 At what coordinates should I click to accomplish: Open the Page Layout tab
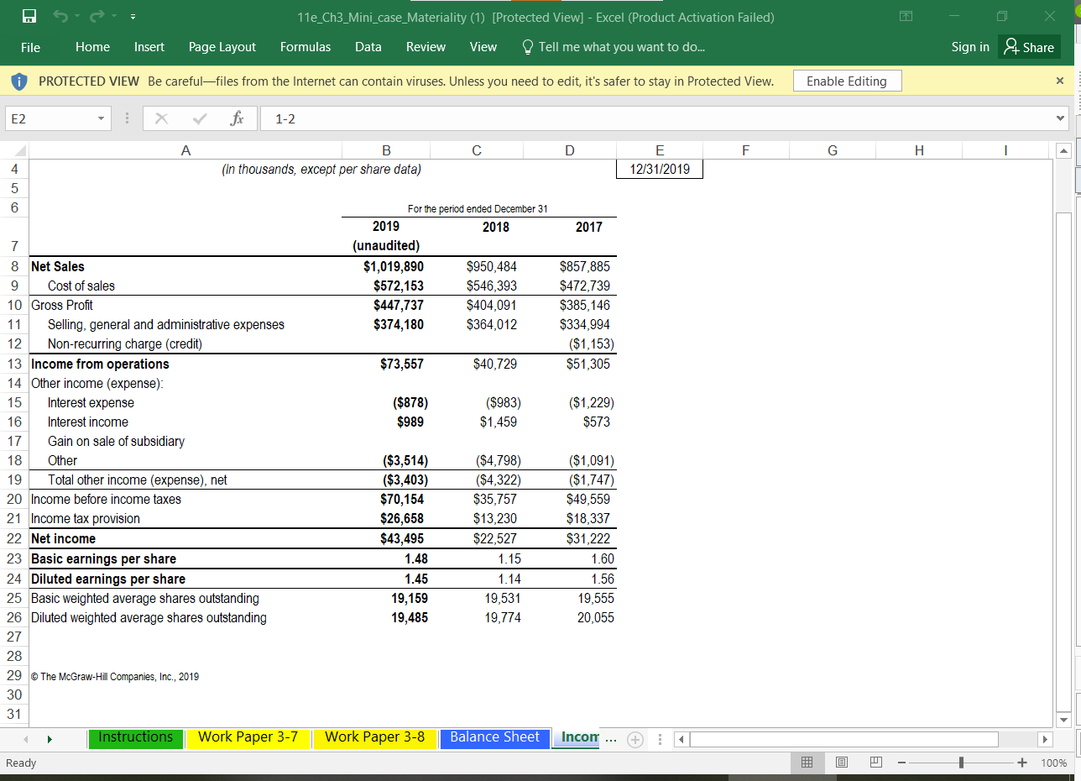(222, 47)
